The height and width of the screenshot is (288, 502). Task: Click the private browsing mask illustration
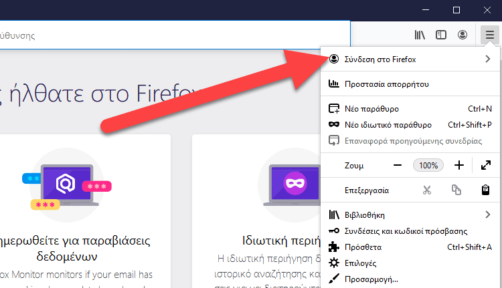point(292,185)
